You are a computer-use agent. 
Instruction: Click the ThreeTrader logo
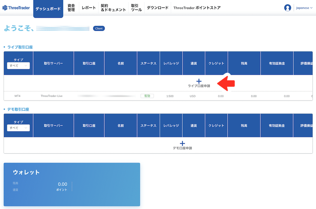pos(16,8)
